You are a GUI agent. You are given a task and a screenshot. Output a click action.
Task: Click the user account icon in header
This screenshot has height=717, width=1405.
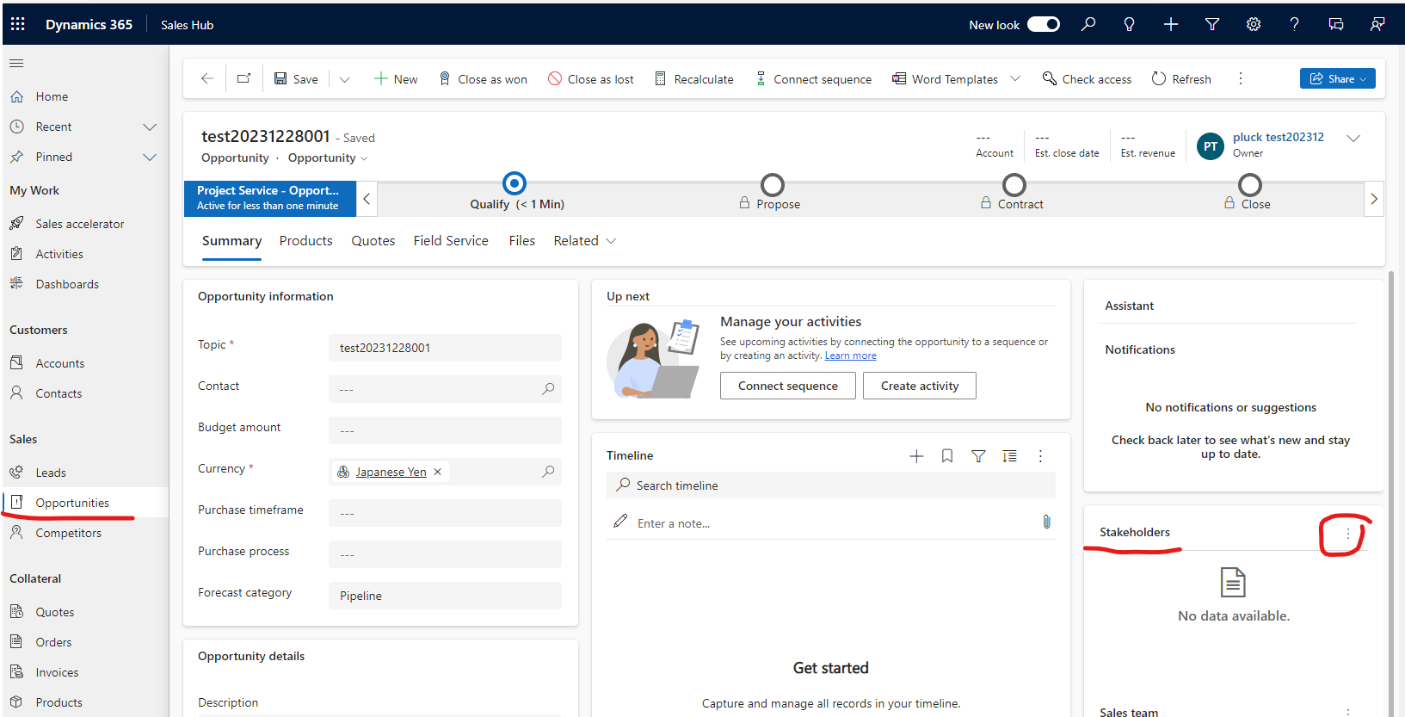point(1377,24)
